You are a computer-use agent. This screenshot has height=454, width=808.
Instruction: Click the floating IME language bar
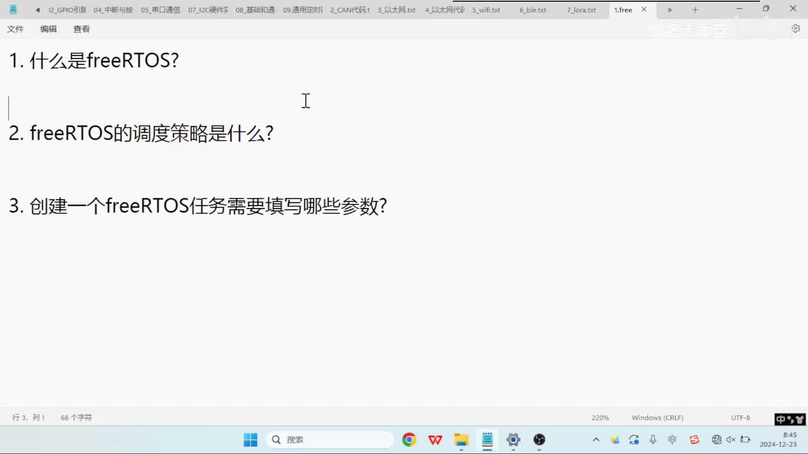point(790,419)
